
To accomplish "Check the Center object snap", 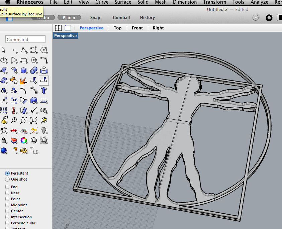I will (7, 211).
